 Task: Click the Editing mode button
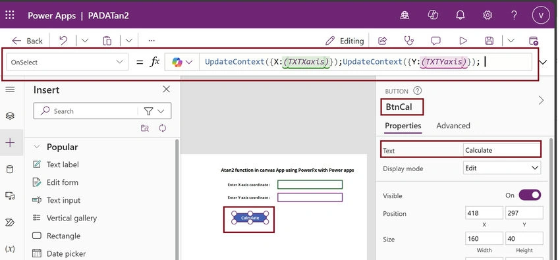coord(345,41)
